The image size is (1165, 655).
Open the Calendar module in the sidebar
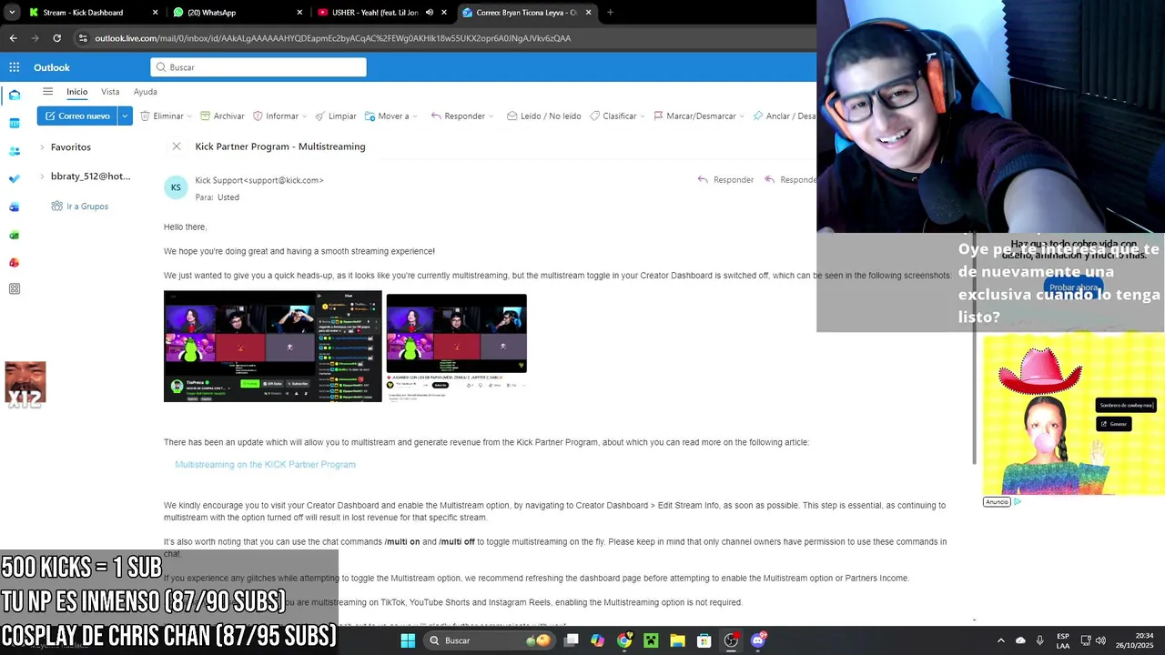tap(15, 123)
